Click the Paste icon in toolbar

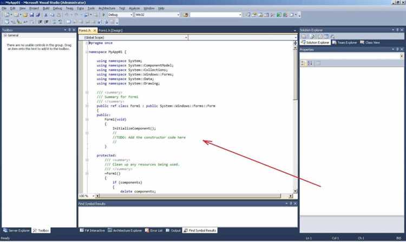click(x=58, y=15)
